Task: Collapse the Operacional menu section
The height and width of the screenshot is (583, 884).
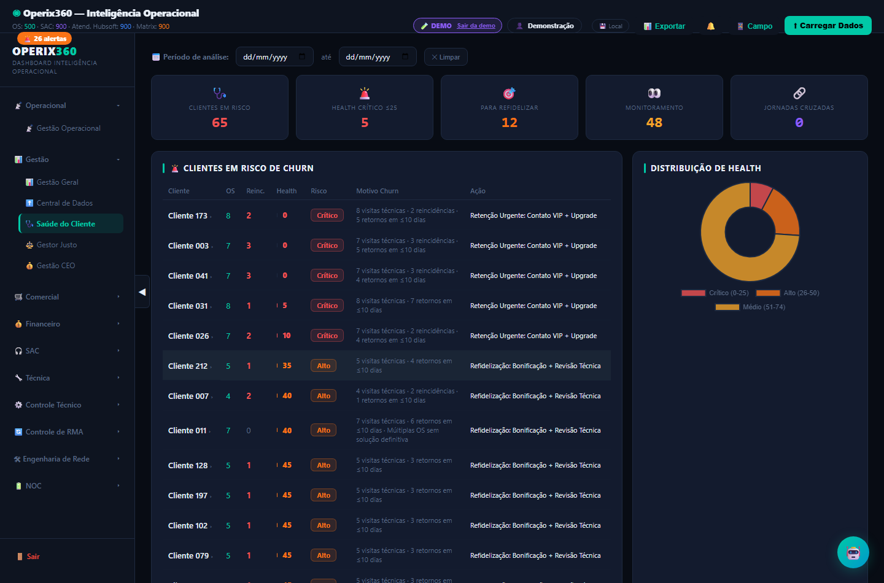Action: coord(68,106)
